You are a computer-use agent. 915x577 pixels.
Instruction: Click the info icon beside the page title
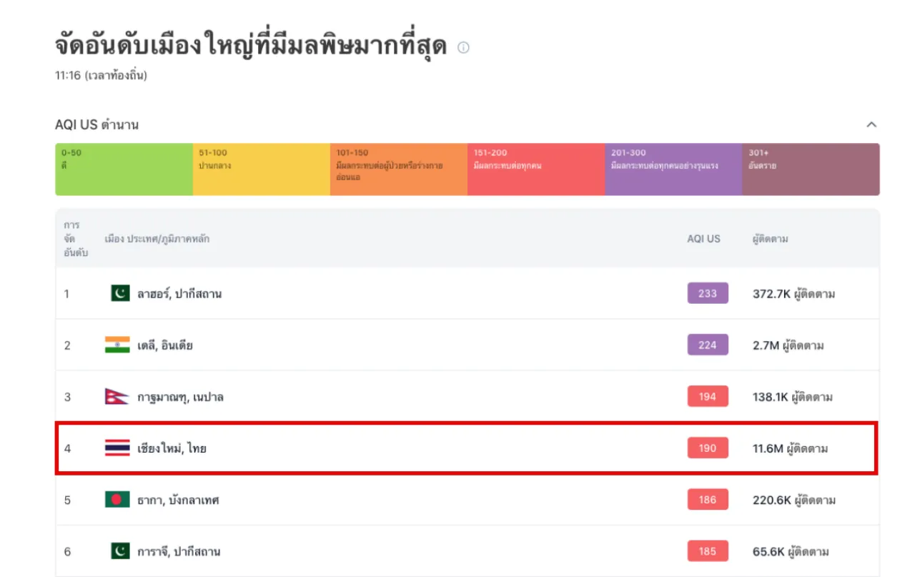coord(463,48)
